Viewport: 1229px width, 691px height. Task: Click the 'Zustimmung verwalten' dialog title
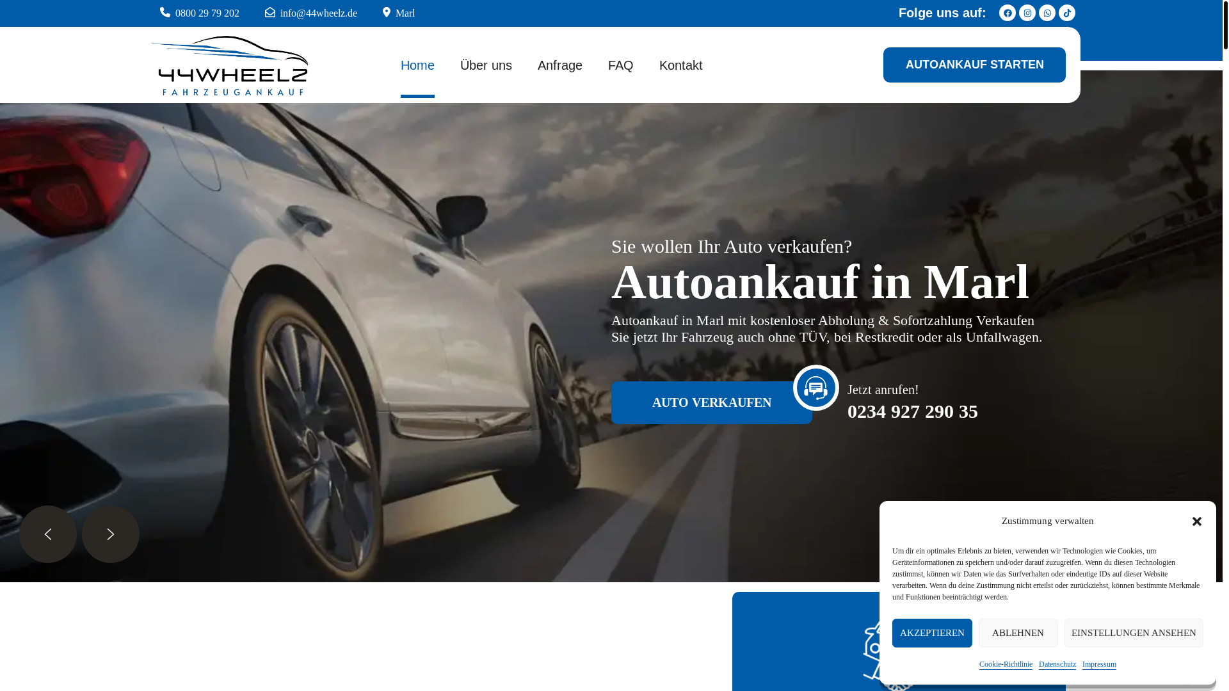(1048, 521)
